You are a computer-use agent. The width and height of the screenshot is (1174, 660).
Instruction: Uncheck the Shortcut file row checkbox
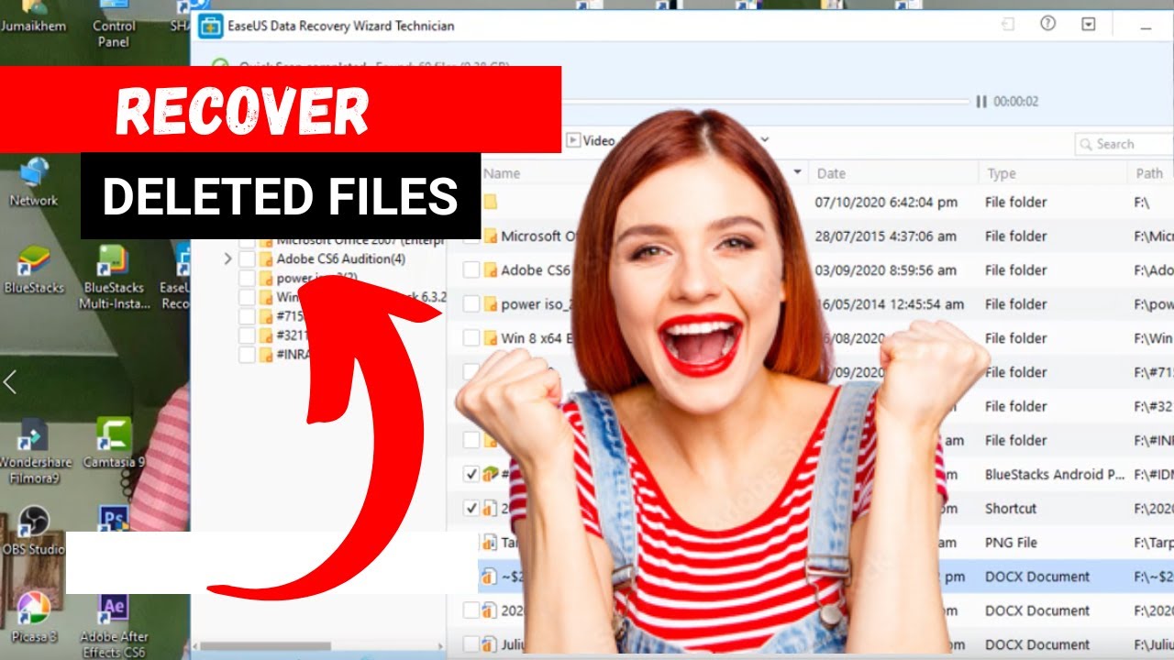[471, 508]
